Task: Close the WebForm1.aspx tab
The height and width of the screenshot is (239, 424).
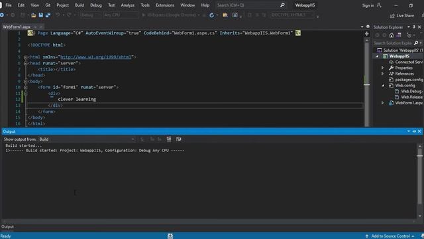Action: 41,27
